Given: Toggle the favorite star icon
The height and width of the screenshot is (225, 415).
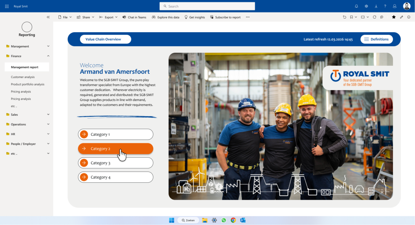Looking at the screenshot, I should (x=394, y=17).
